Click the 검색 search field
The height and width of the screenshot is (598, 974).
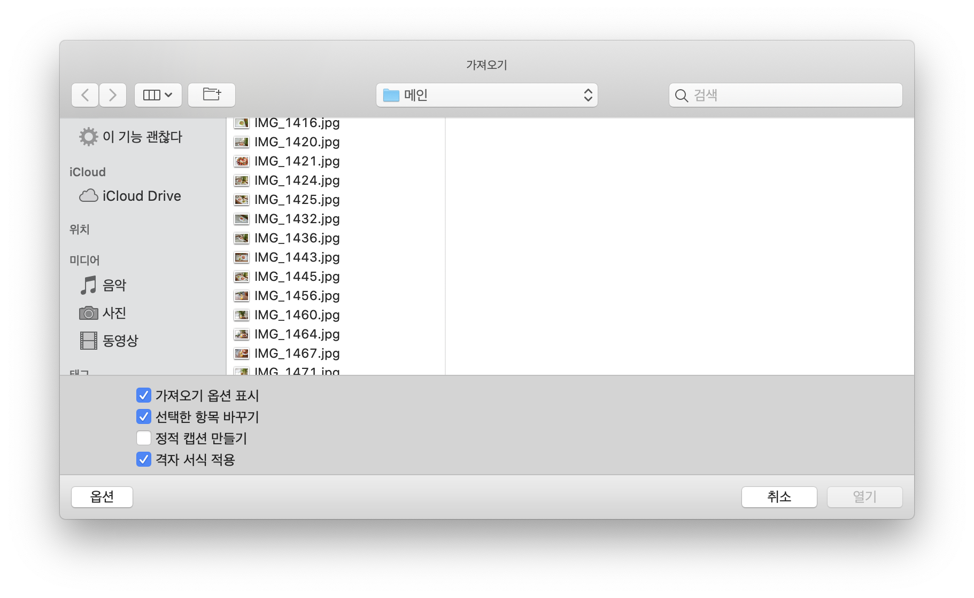785,95
